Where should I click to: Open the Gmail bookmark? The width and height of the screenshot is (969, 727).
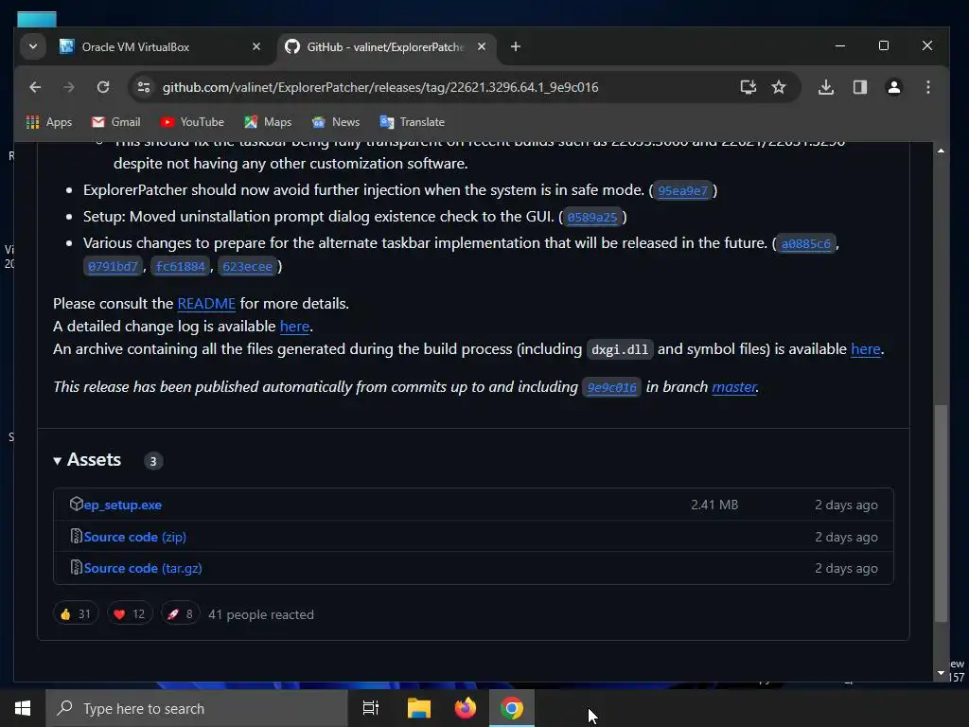tap(116, 122)
